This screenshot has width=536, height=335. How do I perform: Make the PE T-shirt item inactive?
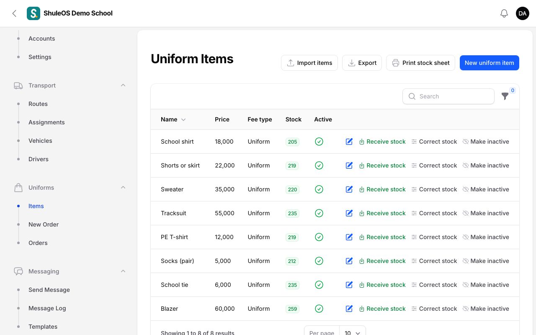point(486,237)
